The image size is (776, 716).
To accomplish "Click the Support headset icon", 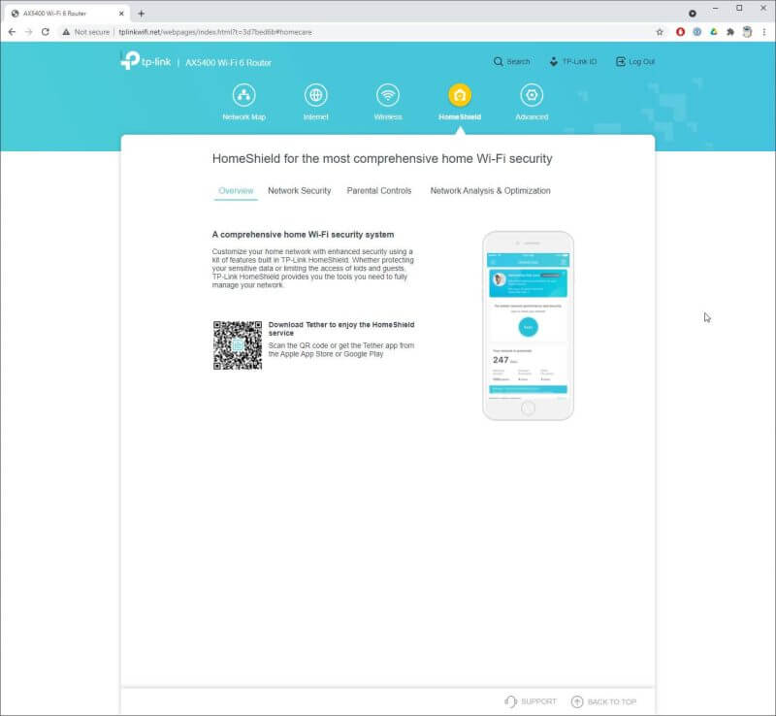I will coord(510,701).
